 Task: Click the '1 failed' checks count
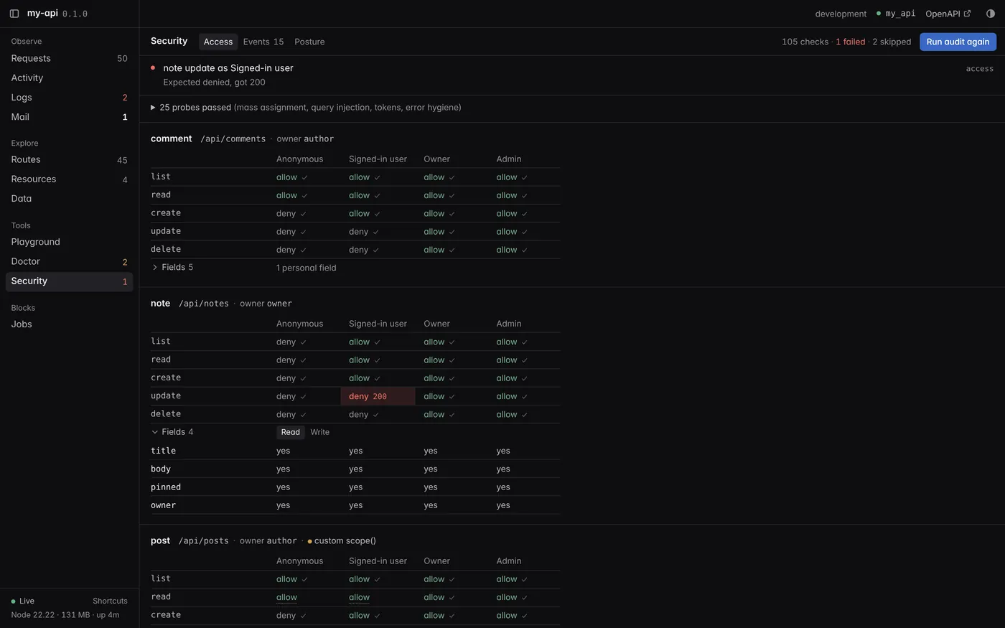(851, 42)
